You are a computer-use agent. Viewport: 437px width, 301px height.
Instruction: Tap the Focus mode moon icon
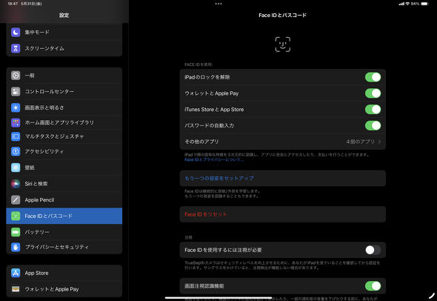pos(16,33)
